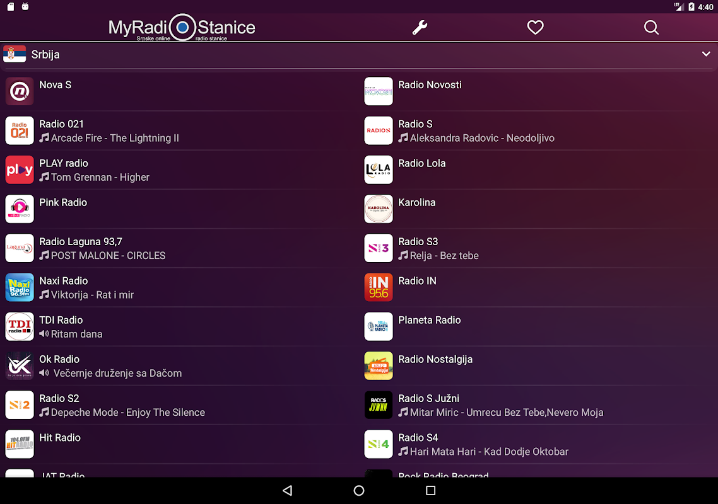Tap the Radio S2 logo
The height and width of the screenshot is (504, 718).
(x=20, y=404)
